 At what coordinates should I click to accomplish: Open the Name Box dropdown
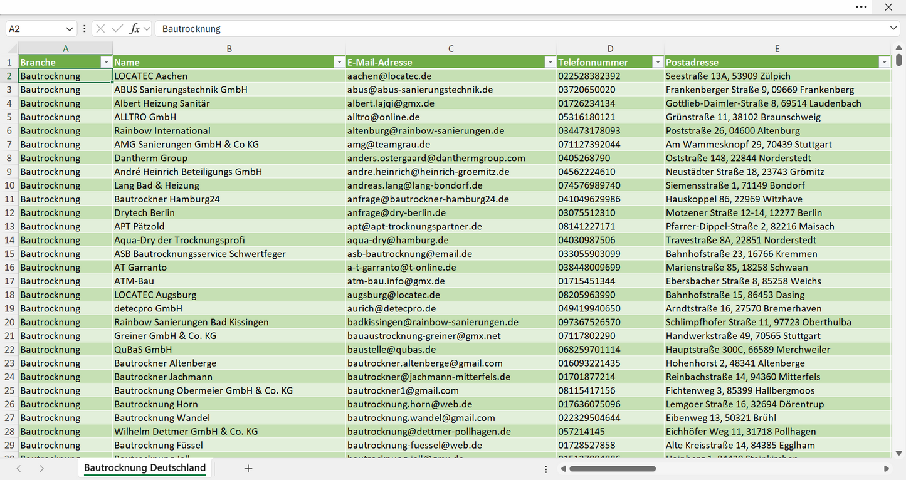[70, 29]
